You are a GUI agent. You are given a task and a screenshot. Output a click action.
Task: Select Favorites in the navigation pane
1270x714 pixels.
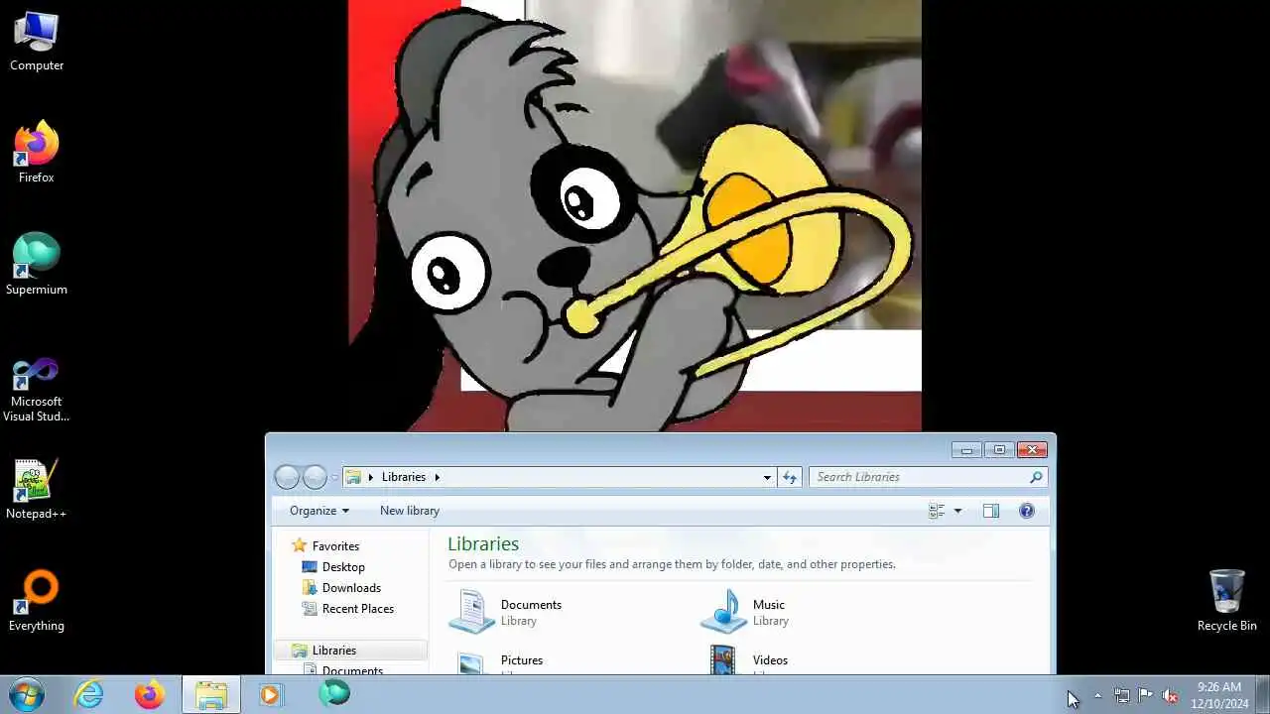pos(335,546)
